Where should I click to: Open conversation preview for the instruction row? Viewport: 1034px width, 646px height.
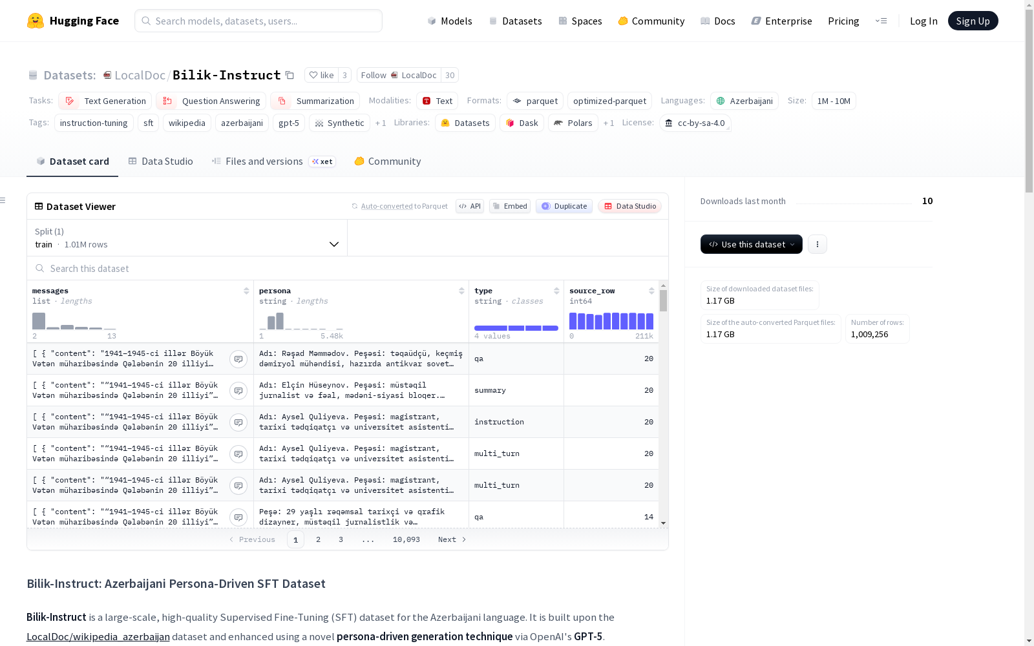click(238, 422)
